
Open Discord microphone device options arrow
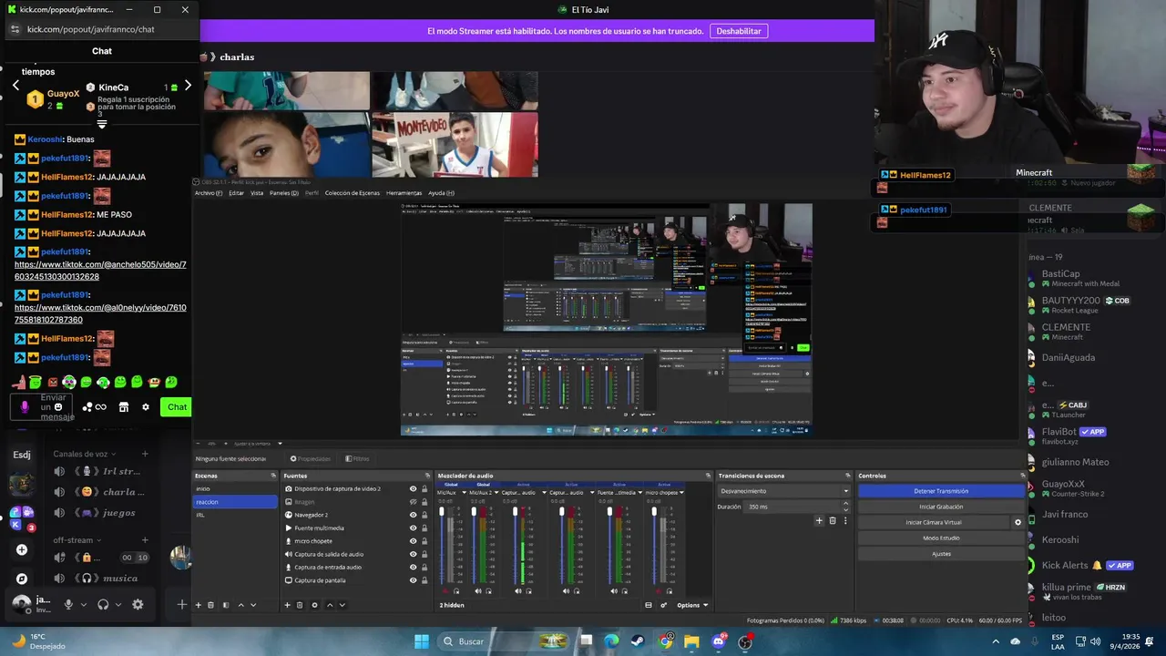pyautogui.click(x=84, y=604)
